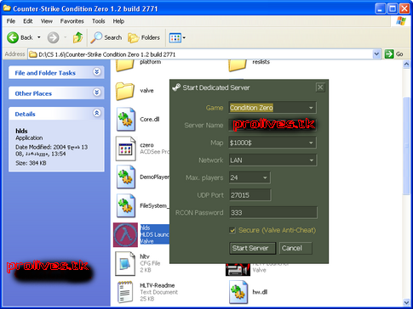Click the vertical scrollbar up arrow
This screenshot has width=413, height=309.
point(406,65)
